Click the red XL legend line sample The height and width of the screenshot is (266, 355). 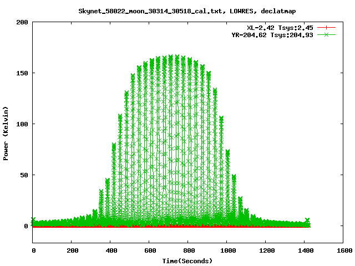[326, 28]
